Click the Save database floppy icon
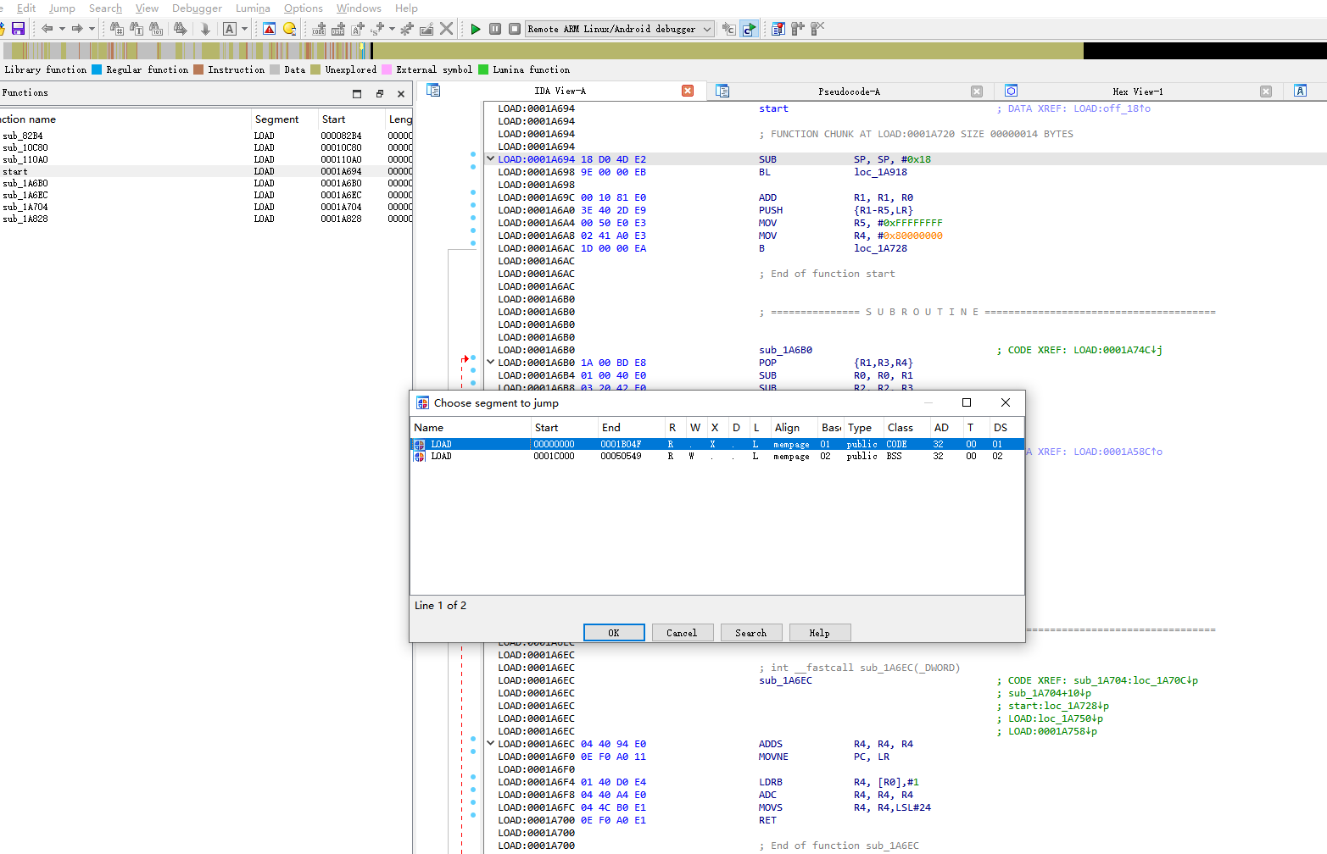Viewport: 1327px width, 854px height. [18, 29]
